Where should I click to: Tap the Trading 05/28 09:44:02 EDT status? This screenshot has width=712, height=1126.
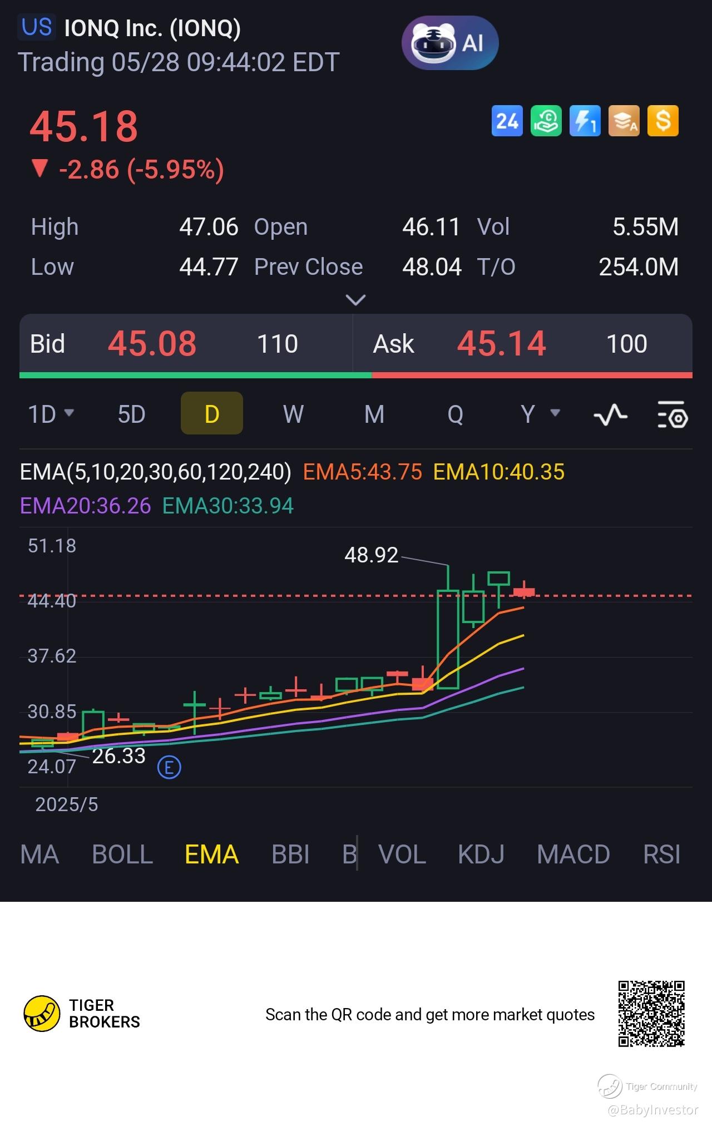pos(179,62)
